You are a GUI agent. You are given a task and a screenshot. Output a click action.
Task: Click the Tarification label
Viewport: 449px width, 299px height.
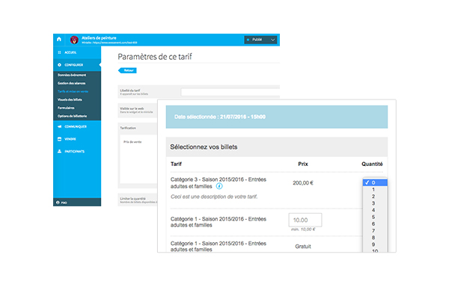[x=128, y=128]
